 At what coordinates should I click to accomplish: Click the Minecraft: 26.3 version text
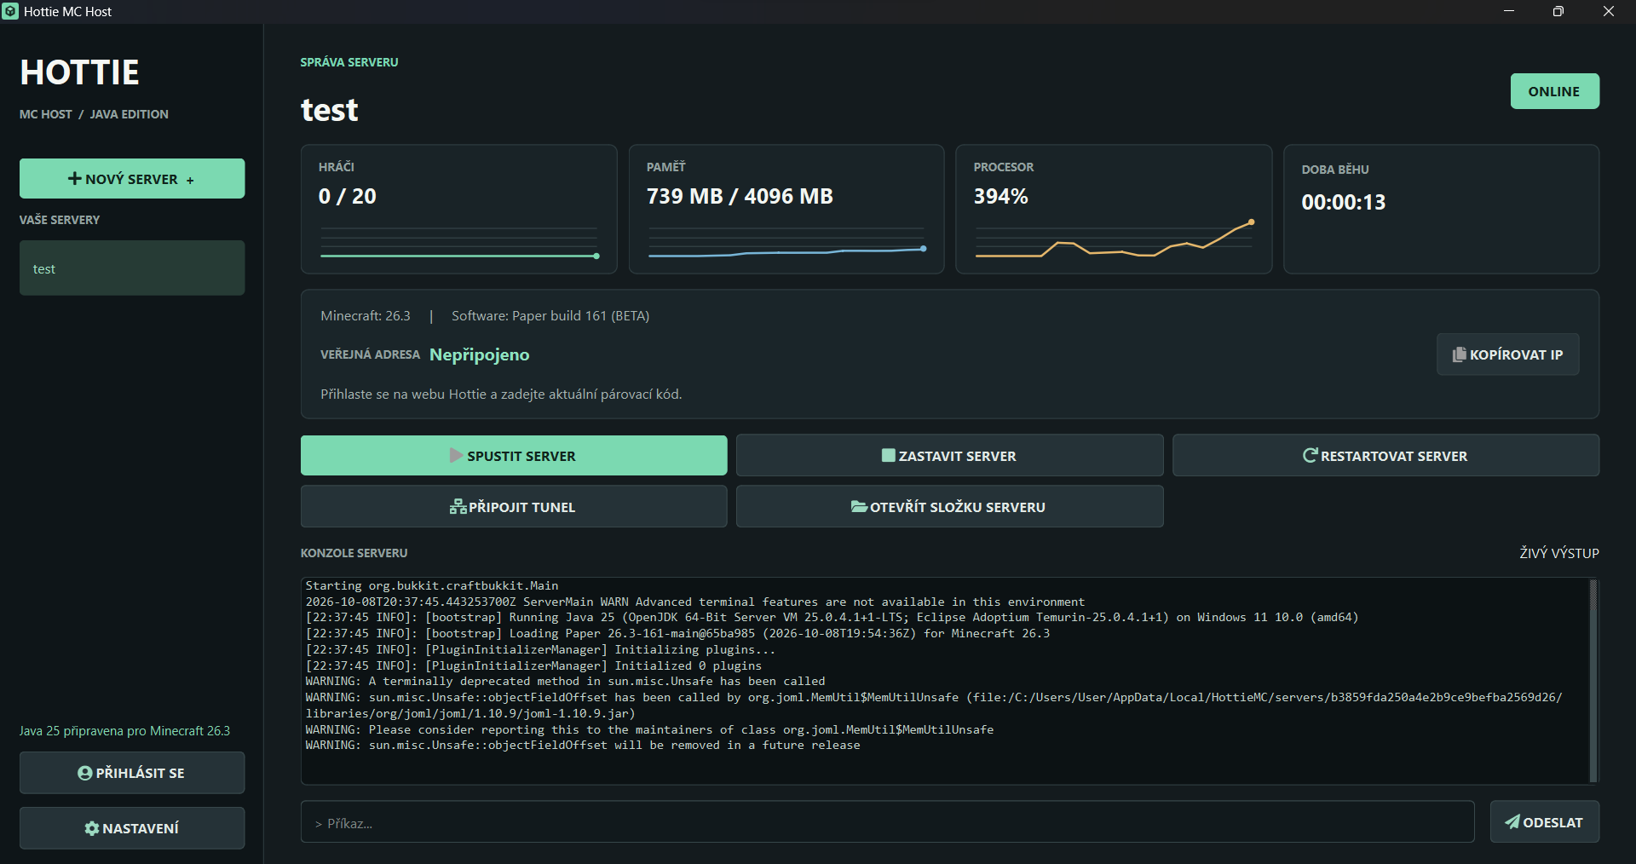[x=366, y=316]
